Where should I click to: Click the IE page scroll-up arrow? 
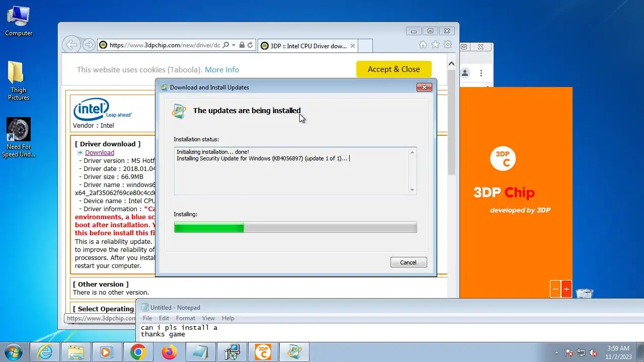point(451,64)
